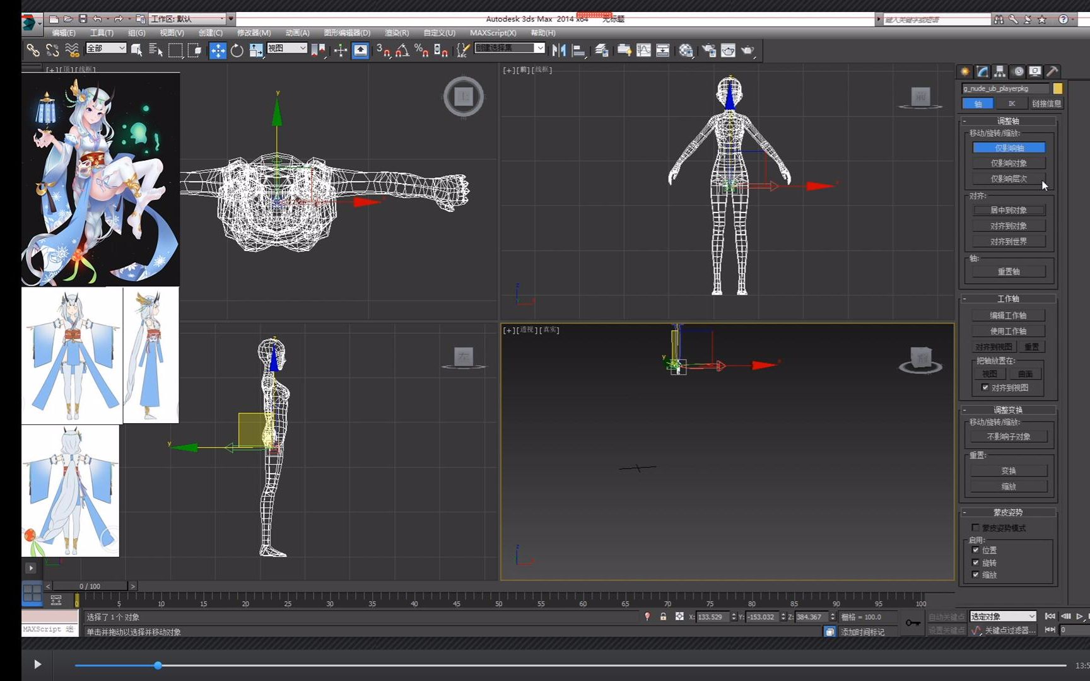Click the yellow object color swatch
The width and height of the screenshot is (1090, 681).
(1058, 88)
